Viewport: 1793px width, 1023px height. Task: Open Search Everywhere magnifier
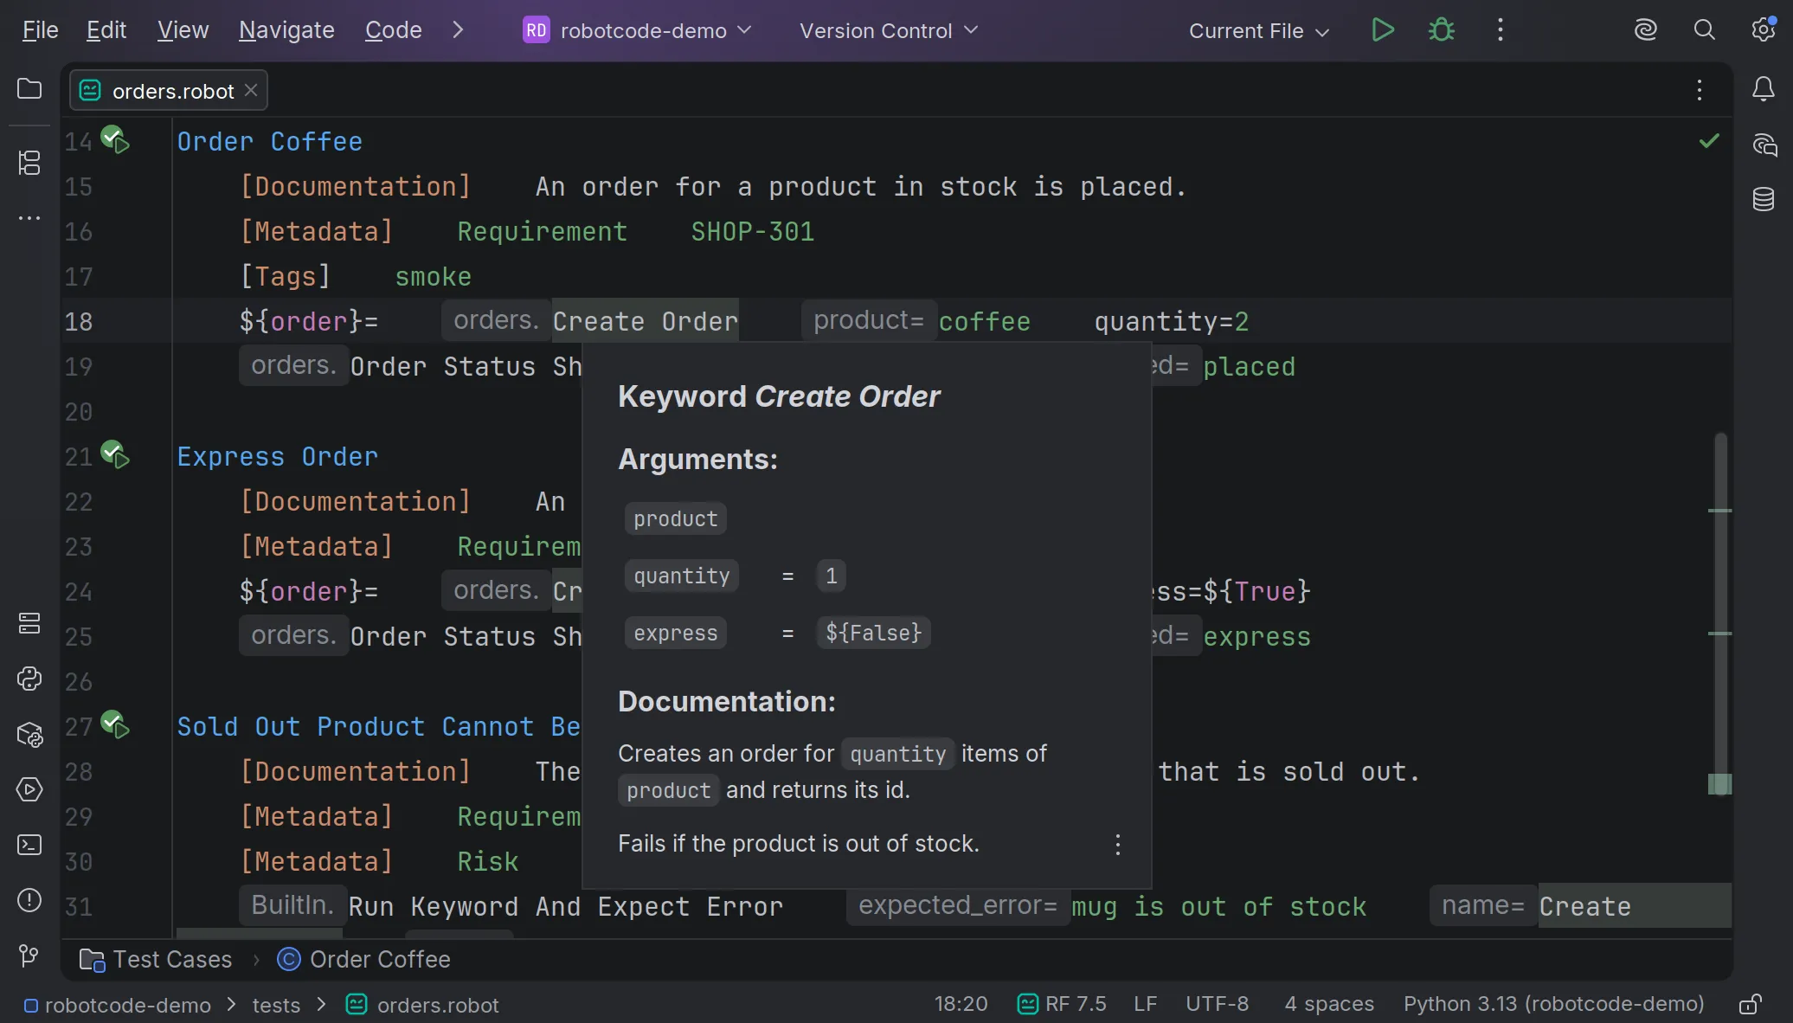click(1704, 30)
